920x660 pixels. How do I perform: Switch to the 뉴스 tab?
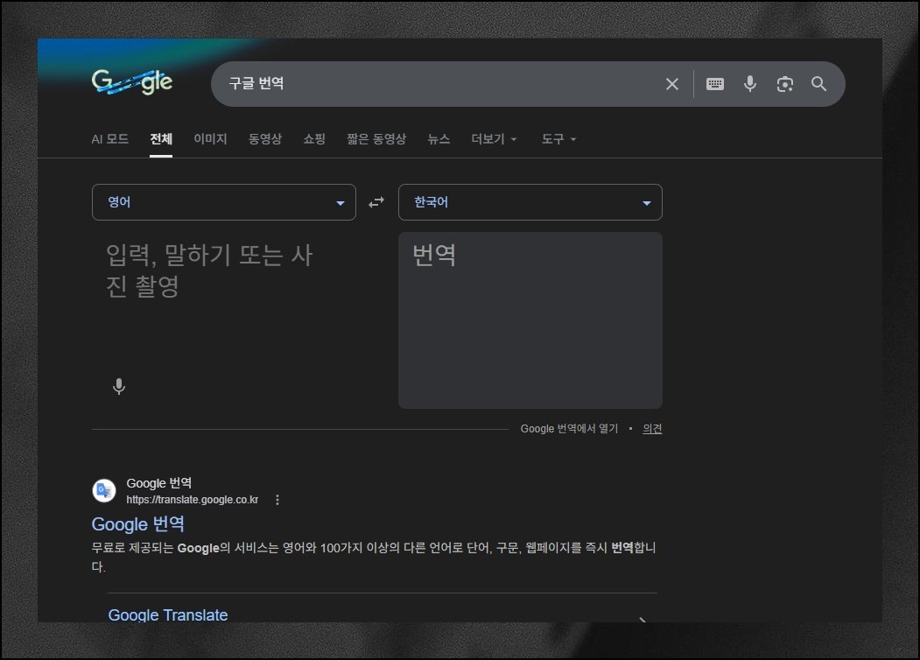point(439,139)
